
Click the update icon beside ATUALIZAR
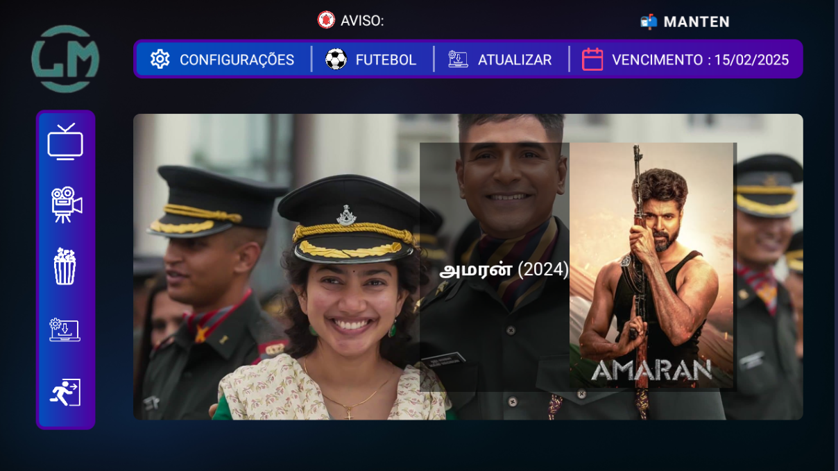(458, 59)
